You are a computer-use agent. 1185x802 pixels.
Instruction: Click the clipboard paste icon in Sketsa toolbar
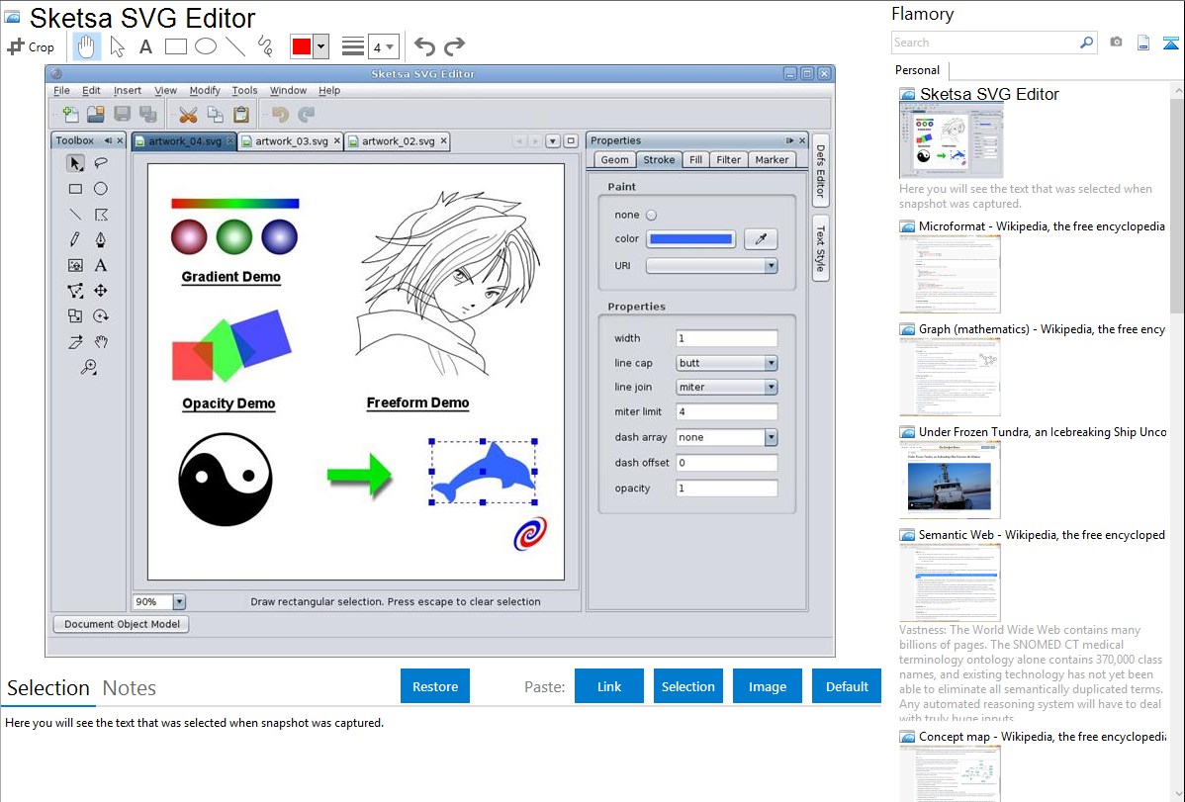point(241,114)
